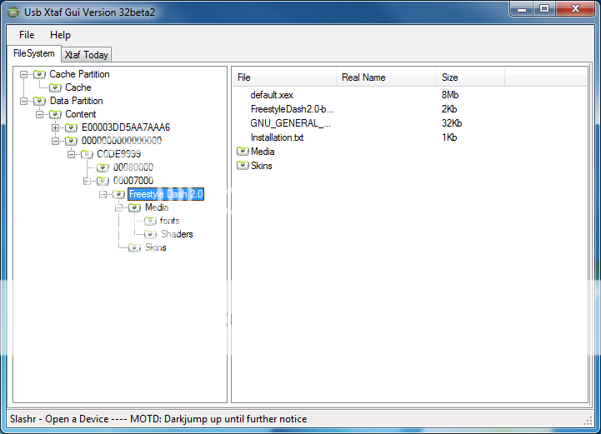Click the Content folder icon in tree
The image size is (601, 434).
pyautogui.click(x=55, y=114)
